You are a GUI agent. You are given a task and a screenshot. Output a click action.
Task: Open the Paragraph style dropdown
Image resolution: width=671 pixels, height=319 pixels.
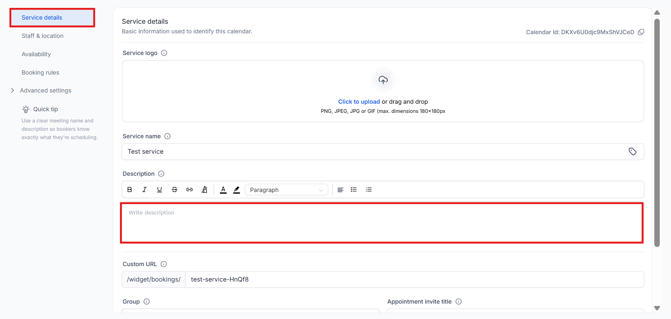point(286,190)
